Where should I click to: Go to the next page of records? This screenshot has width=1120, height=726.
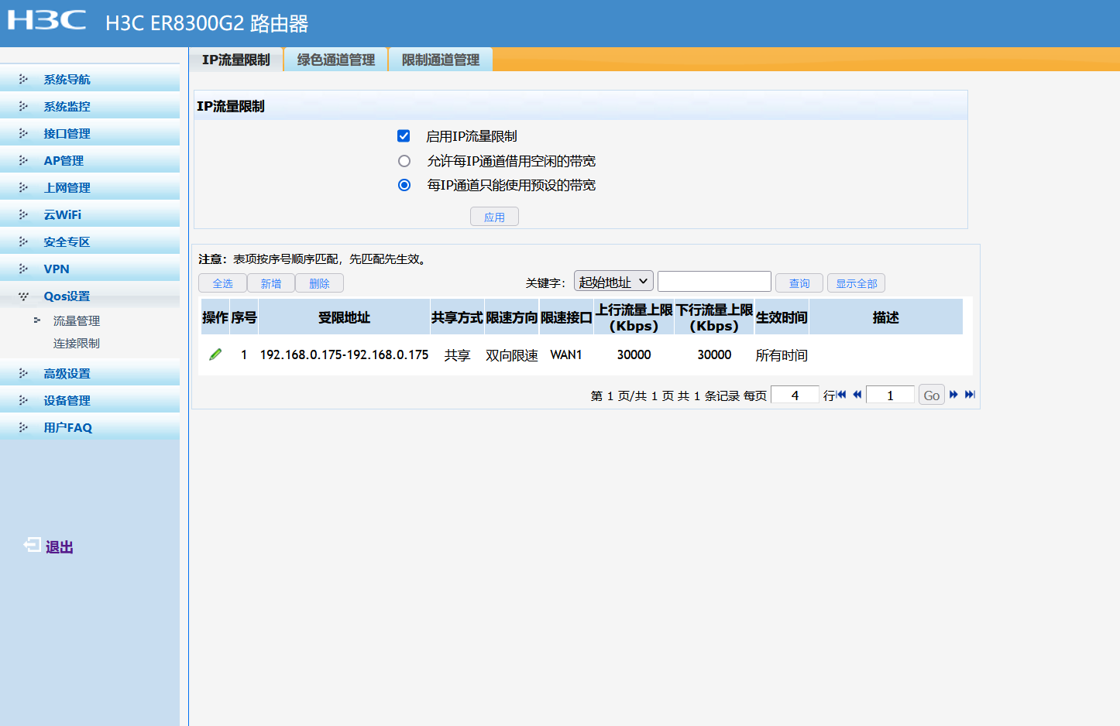pos(953,395)
